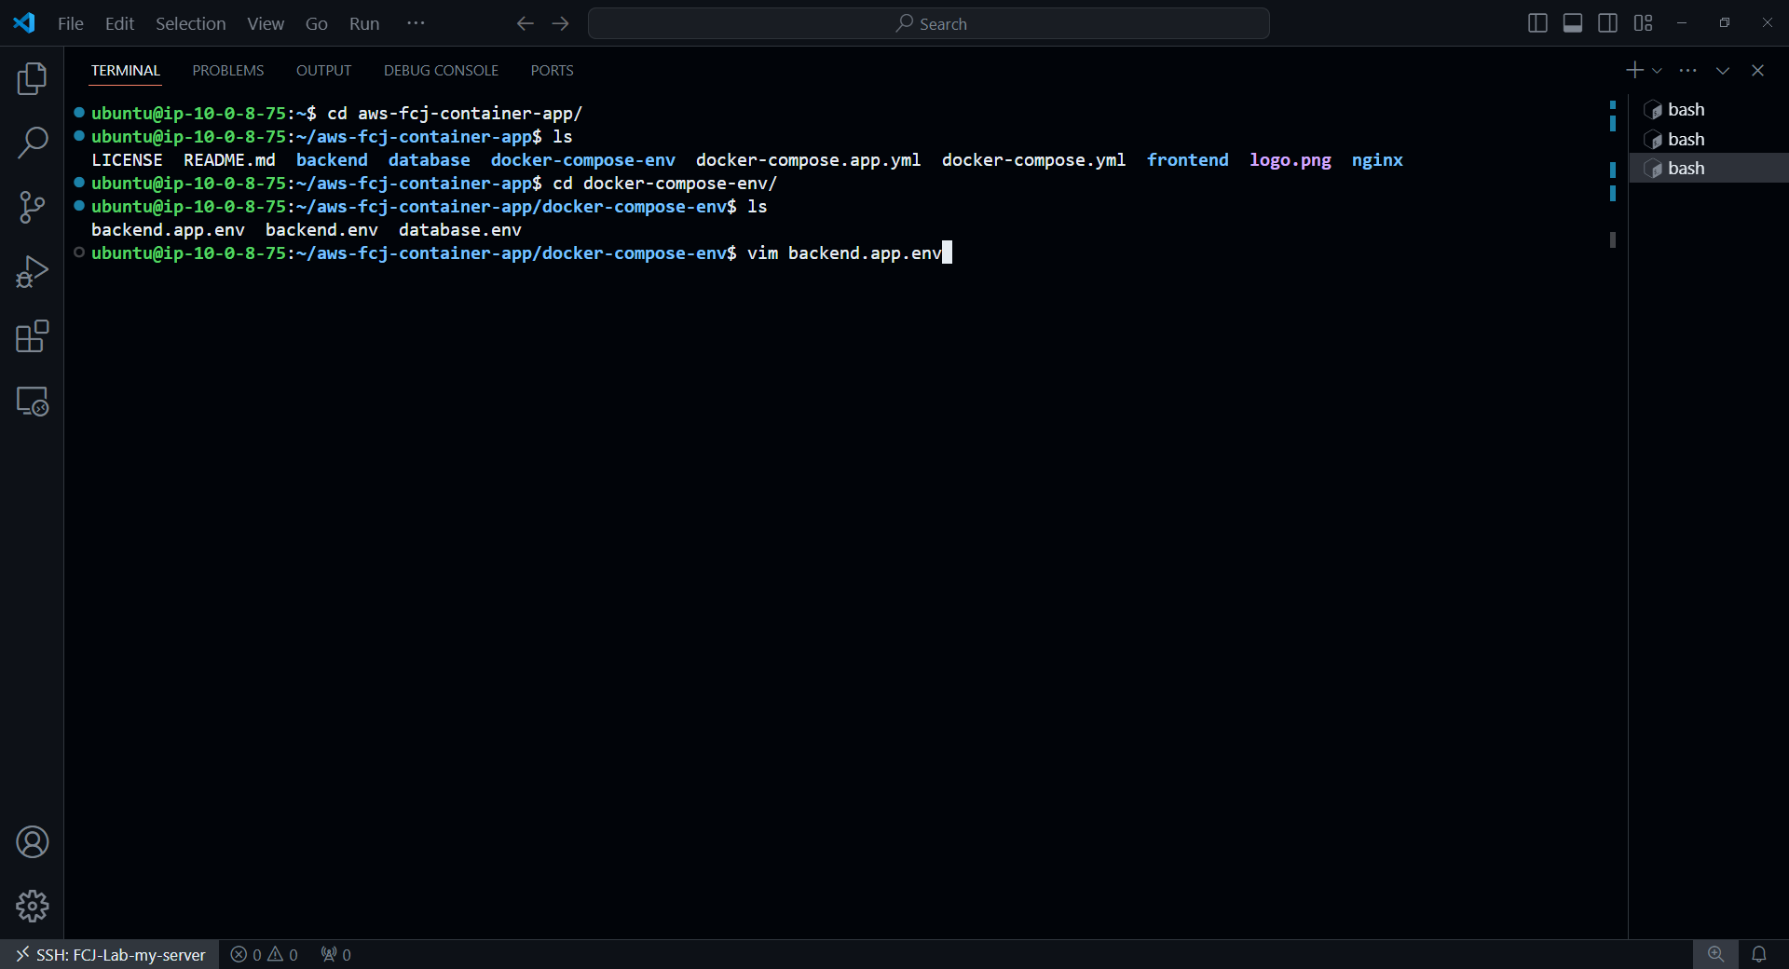Select the second bash terminal
The image size is (1789, 969).
pyautogui.click(x=1708, y=139)
